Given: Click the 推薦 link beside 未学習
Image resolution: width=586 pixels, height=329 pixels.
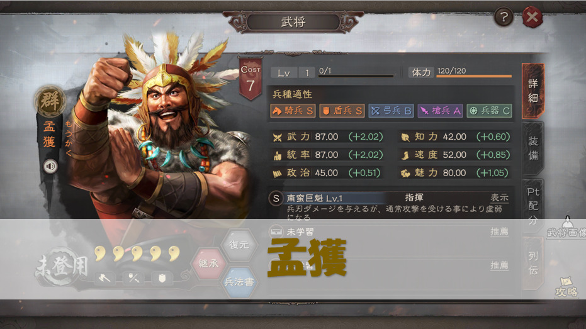Looking at the screenshot, I should click(499, 231).
